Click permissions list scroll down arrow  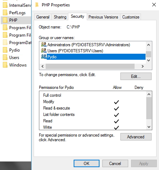pos(149,127)
